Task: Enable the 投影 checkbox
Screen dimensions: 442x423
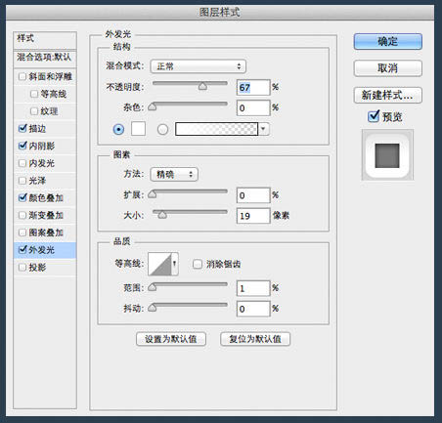Action: (22, 268)
